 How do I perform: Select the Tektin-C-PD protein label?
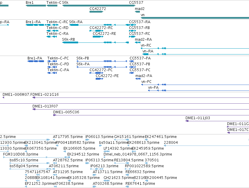point(58,64)
